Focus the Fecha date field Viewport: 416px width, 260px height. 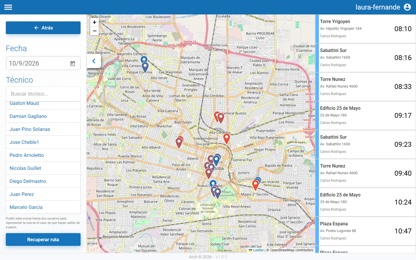pos(43,63)
